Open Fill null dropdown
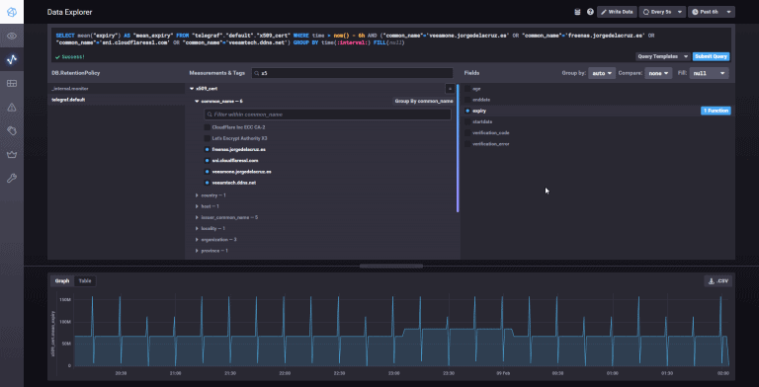This screenshot has width=759, height=387. click(710, 73)
